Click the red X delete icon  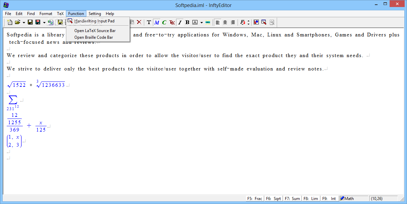pos(139,22)
